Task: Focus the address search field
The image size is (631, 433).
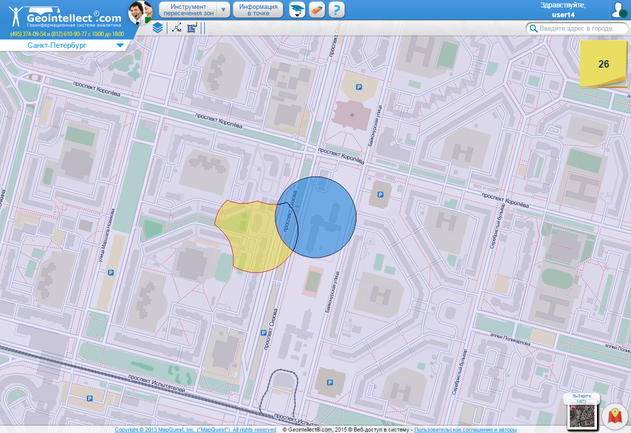Action: click(578, 28)
